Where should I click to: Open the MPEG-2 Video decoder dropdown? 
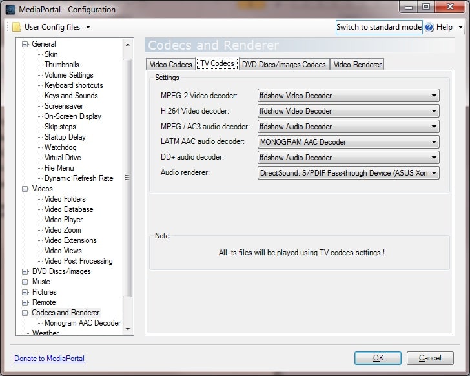click(349, 96)
